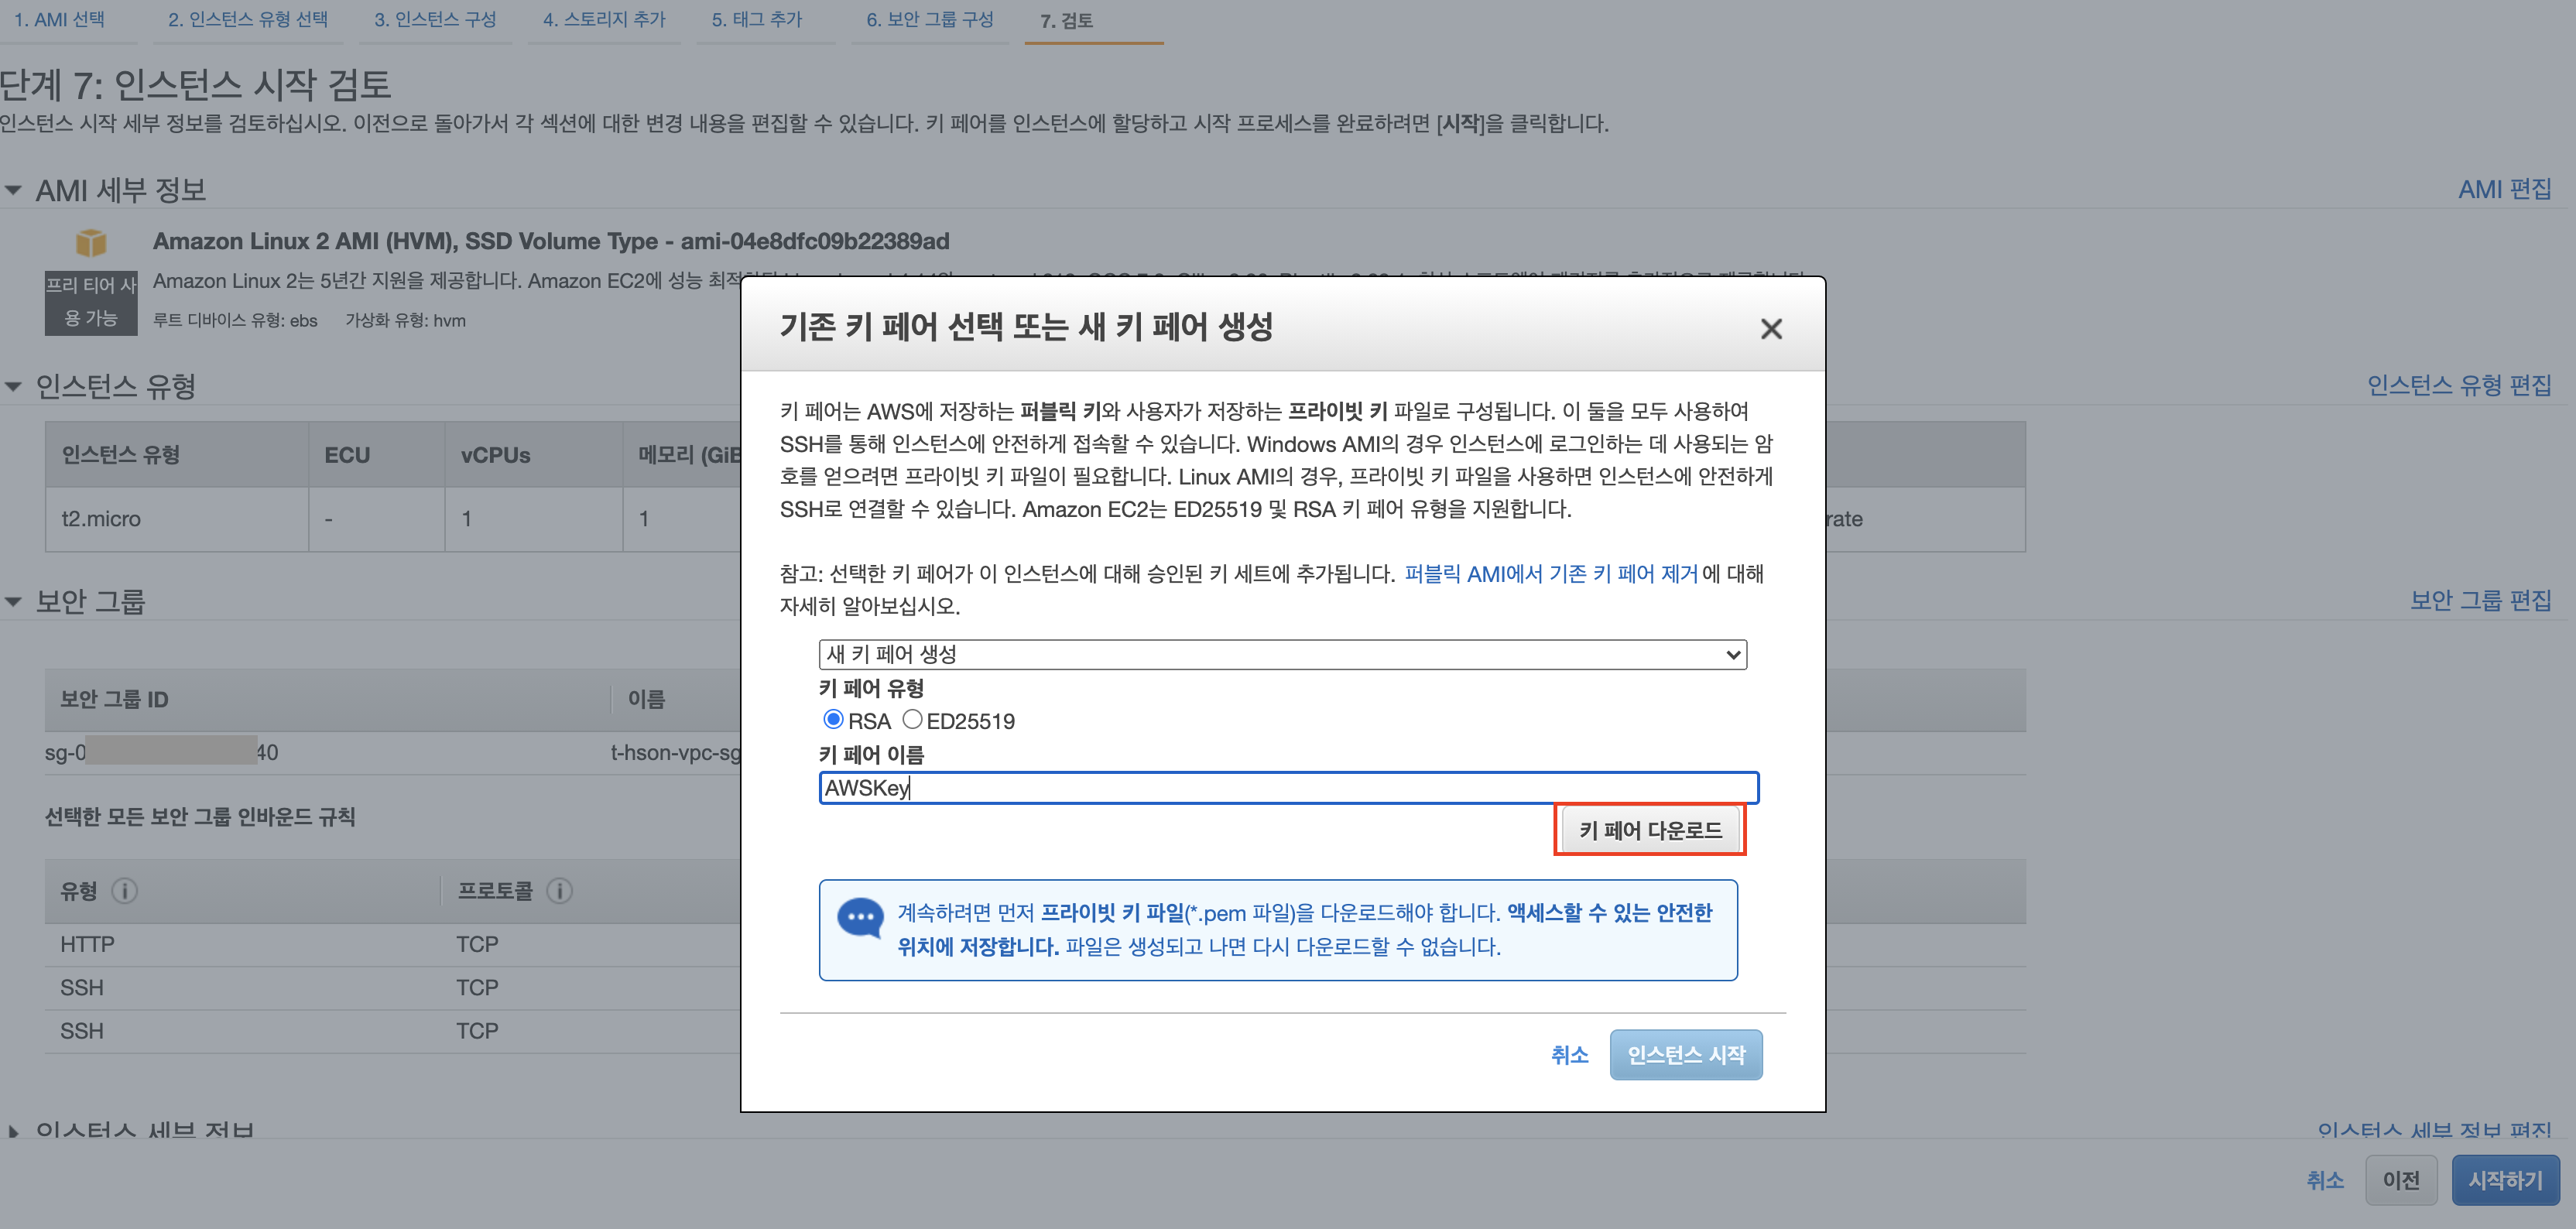Viewport: 2576px width, 1229px height.
Task: Click the info icon next to 프로토콜
Action: pyautogui.click(x=559, y=890)
